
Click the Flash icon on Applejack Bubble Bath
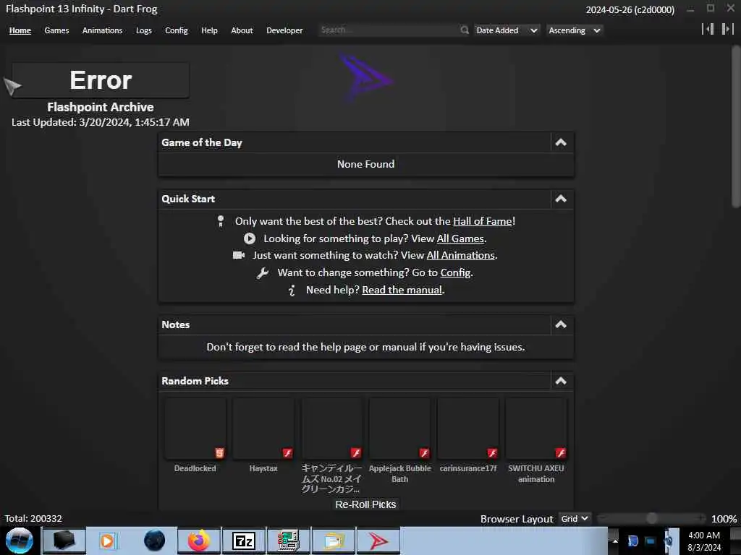pos(424,453)
